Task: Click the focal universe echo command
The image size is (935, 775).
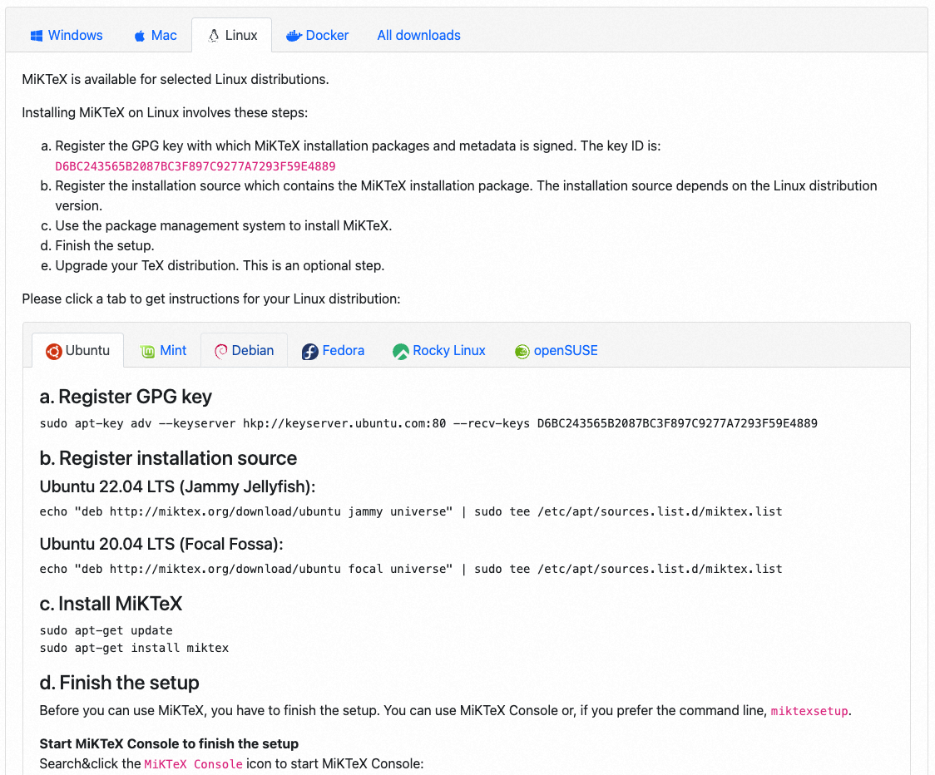Action: pos(411,569)
